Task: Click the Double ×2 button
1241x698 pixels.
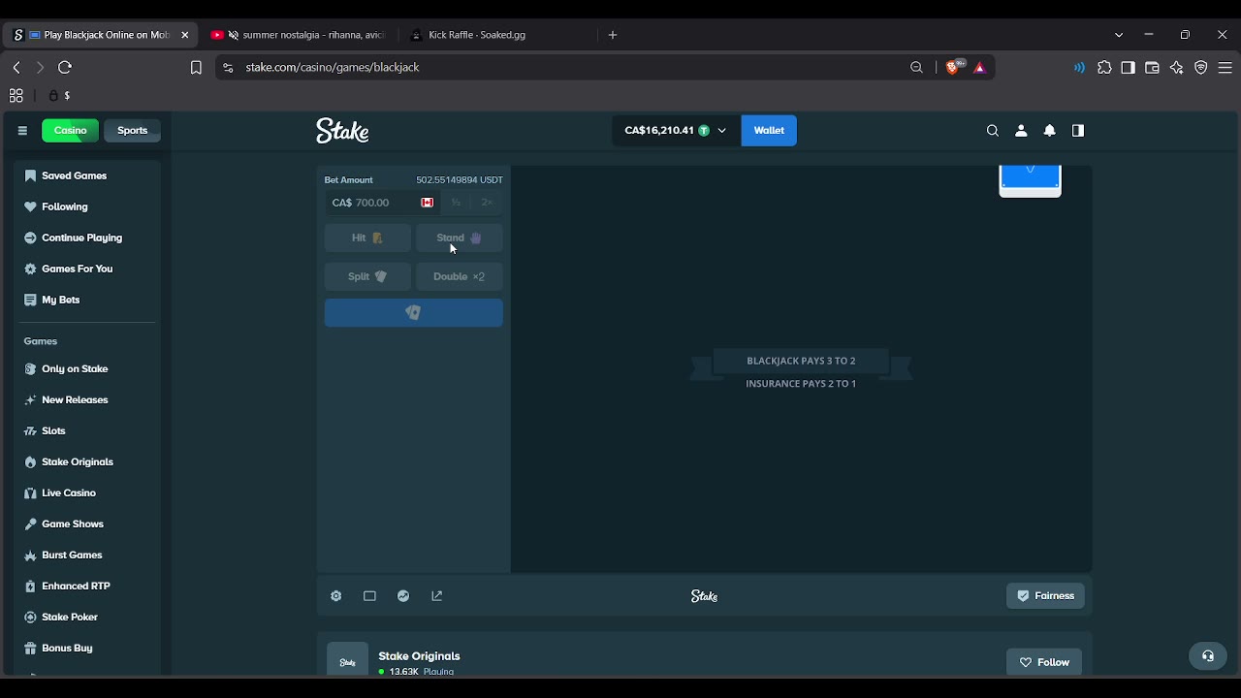Action: click(x=460, y=276)
